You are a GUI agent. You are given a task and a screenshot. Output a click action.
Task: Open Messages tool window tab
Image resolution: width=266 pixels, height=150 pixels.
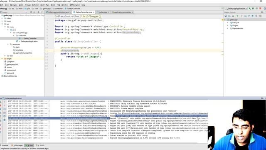(17, 145)
